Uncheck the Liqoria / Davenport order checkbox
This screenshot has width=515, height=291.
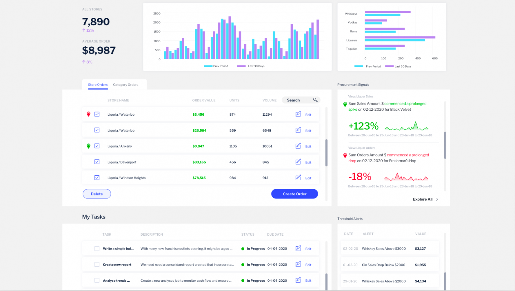click(97, 162)
